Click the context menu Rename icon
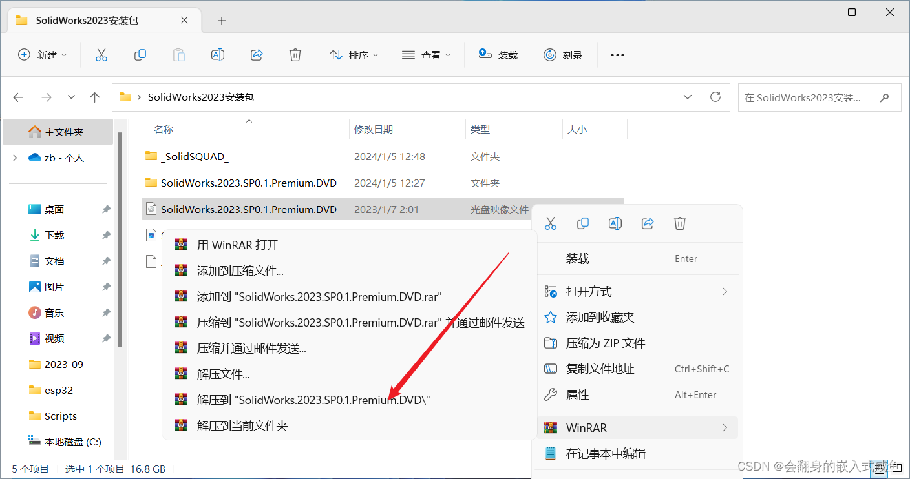 click(615, 223)
